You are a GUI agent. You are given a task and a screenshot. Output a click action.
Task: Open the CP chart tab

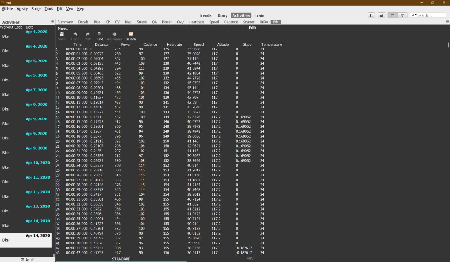click(x=108, y=22)
